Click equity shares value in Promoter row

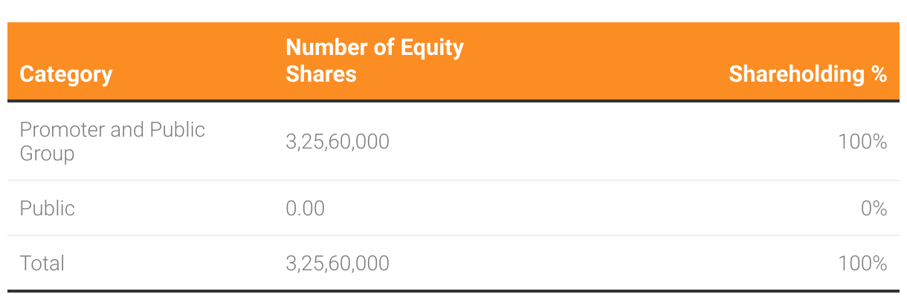(337, 141)
